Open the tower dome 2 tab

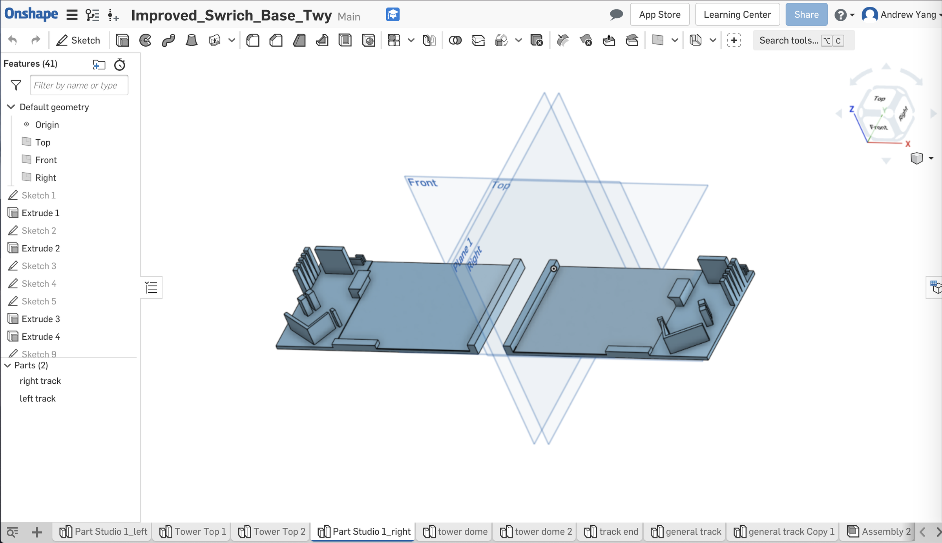(535, 532)
